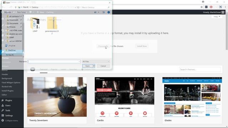Click the refresh icon beside the address path
This screenshot has width=228, height=128.
tap(78, 7)
